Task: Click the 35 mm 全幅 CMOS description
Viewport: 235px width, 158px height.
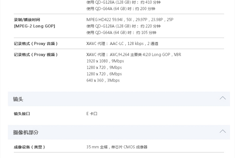Action: click(117, 147)
